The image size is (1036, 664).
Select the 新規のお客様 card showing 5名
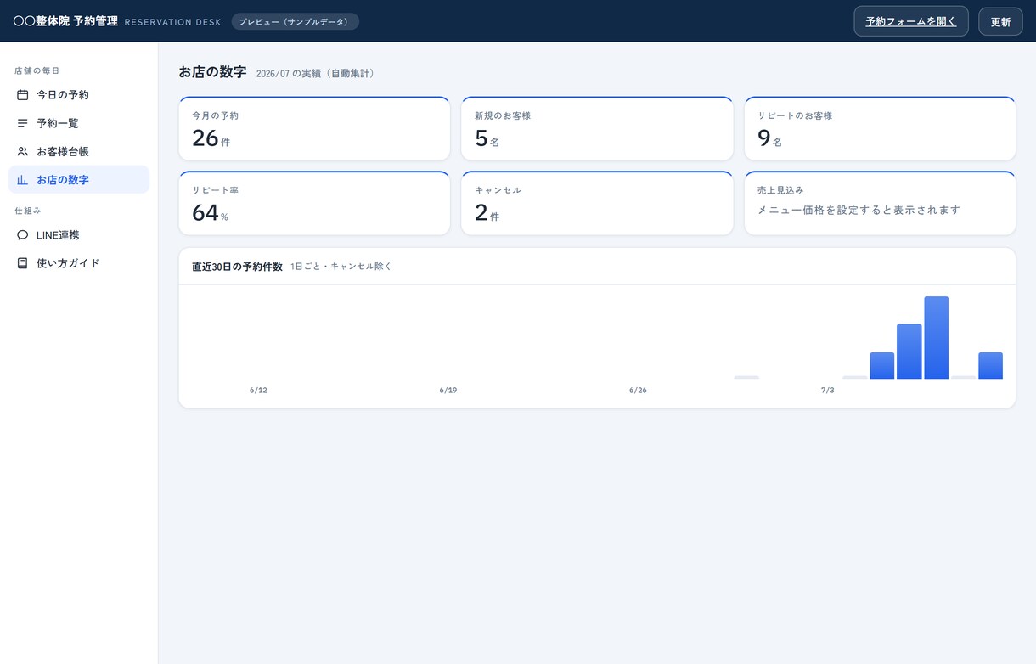[x=597, y=128]
